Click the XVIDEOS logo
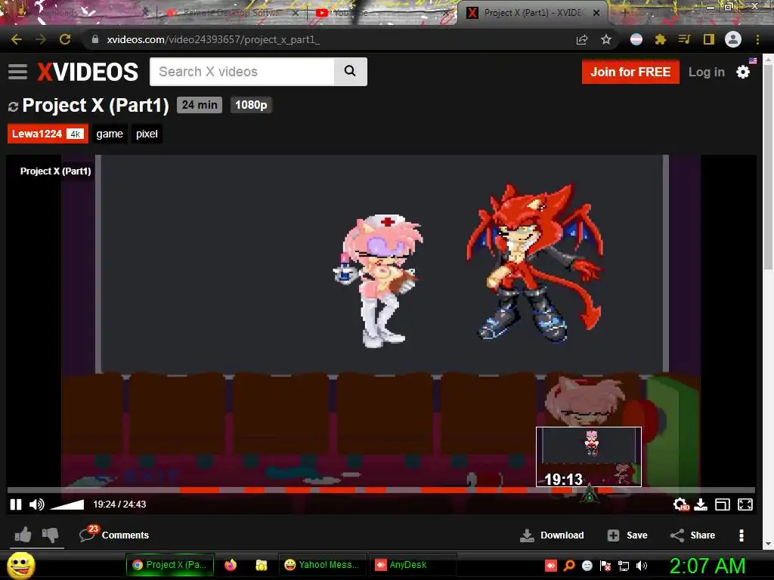Screen dimensions: 774x580 click(88, 72)
